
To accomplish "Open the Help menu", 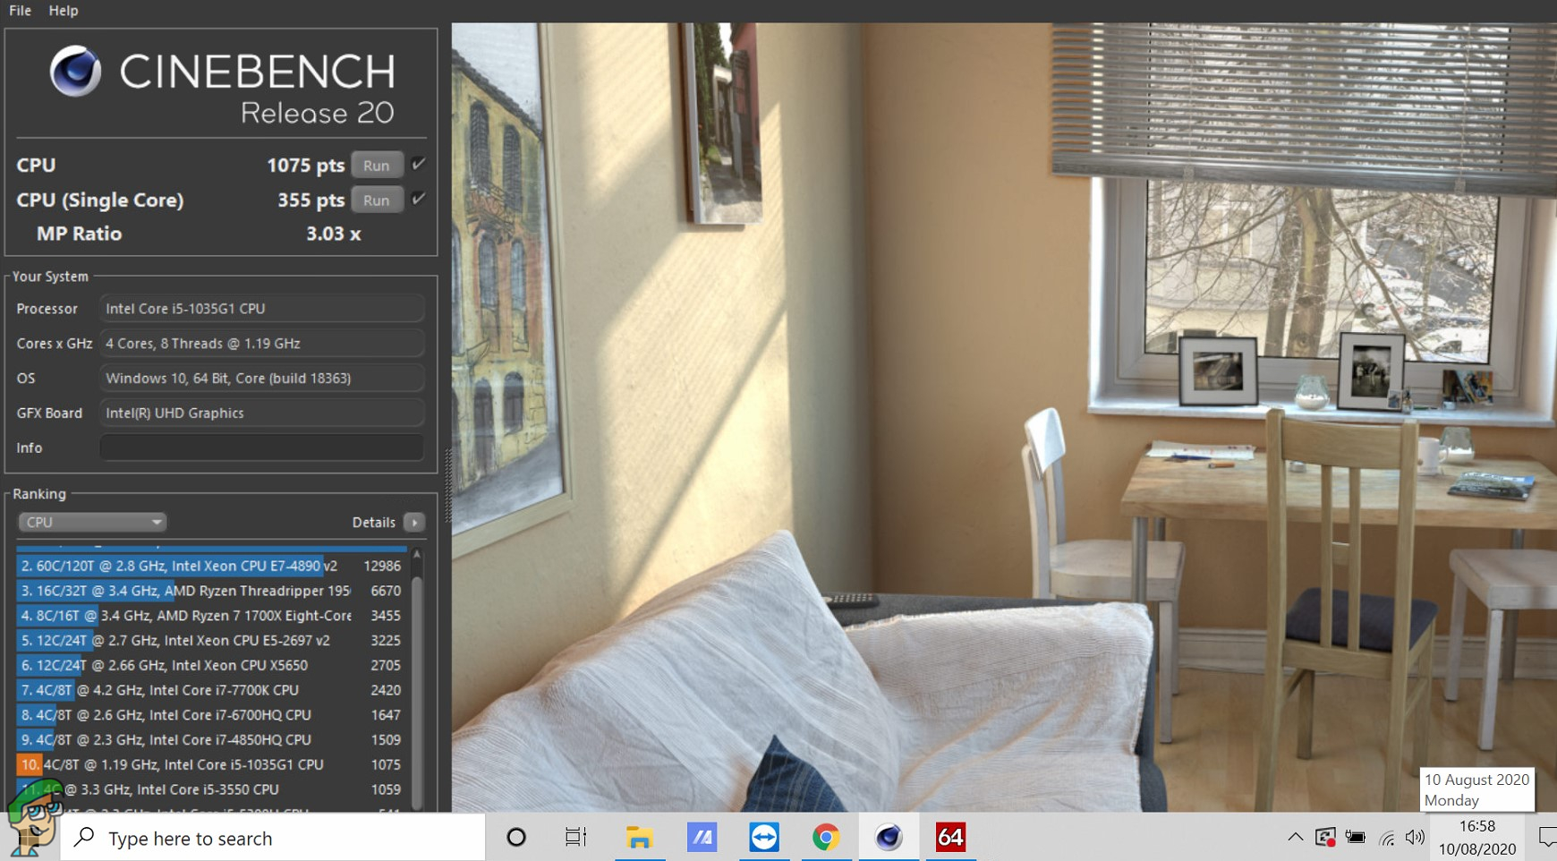I will (64, 11).
